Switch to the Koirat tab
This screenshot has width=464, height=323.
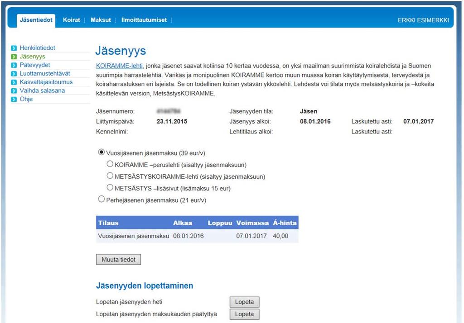click(71, 20)
